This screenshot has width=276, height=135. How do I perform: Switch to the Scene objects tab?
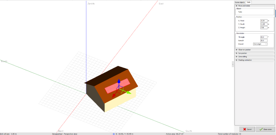pyautogui.click(x=240, y=2)
